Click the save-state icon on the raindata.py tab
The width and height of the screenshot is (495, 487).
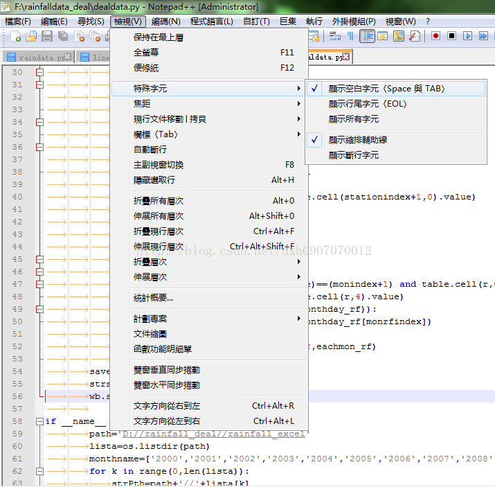coord(11,57)
